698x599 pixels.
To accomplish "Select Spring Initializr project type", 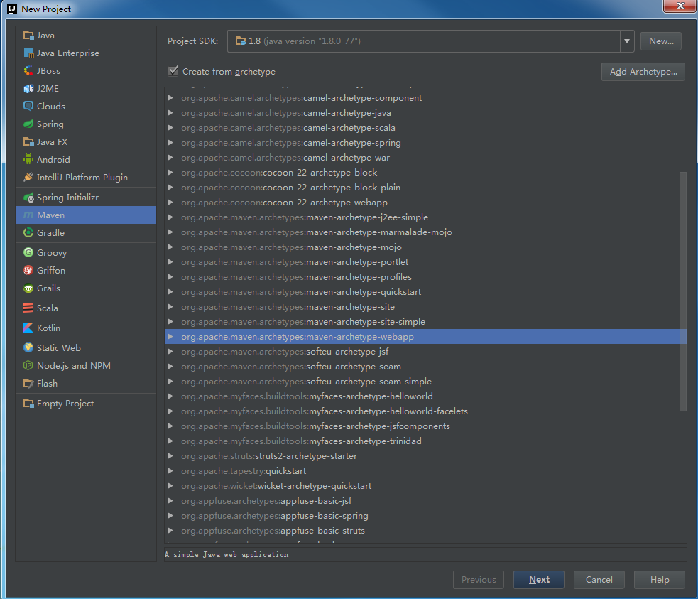I will [85, 198].
